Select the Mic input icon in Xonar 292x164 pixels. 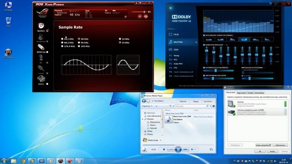coord(41,58)
